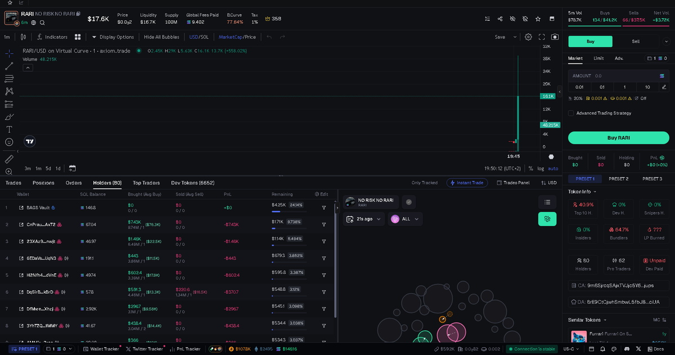This screenshot has height=355, width=675.
Task: Select the emoji sticker tool
Action: point(9,142)
